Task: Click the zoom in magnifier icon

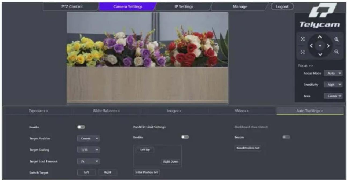Action: [336, 39]
